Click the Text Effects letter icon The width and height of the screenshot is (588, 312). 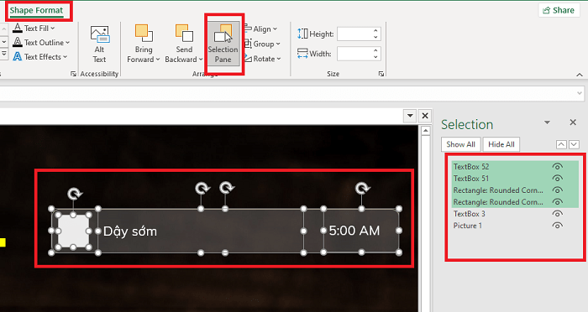coord(18,56)
